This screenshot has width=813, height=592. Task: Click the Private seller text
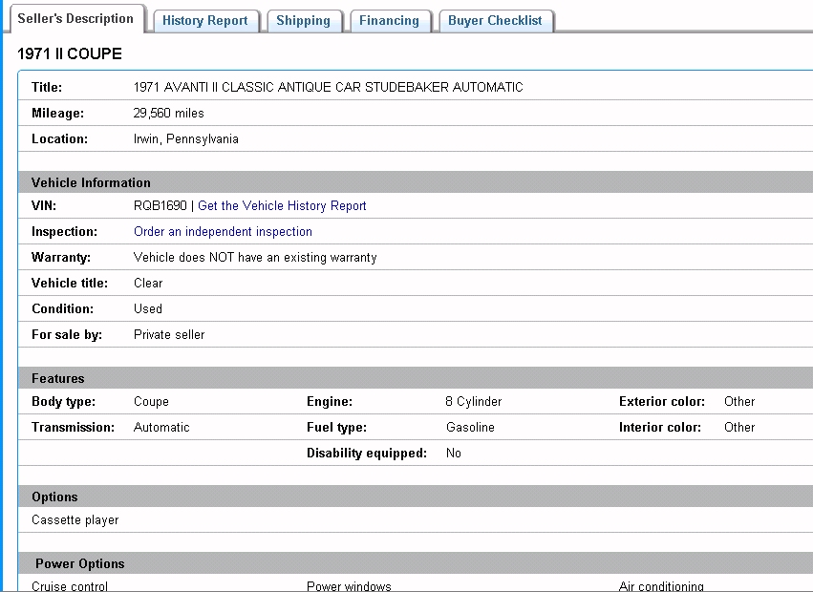pyautogui.click(x=169, y=335)
